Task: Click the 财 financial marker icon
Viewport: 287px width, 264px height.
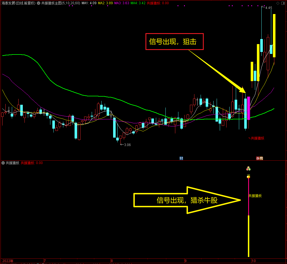Action: (x=181, y=158)
